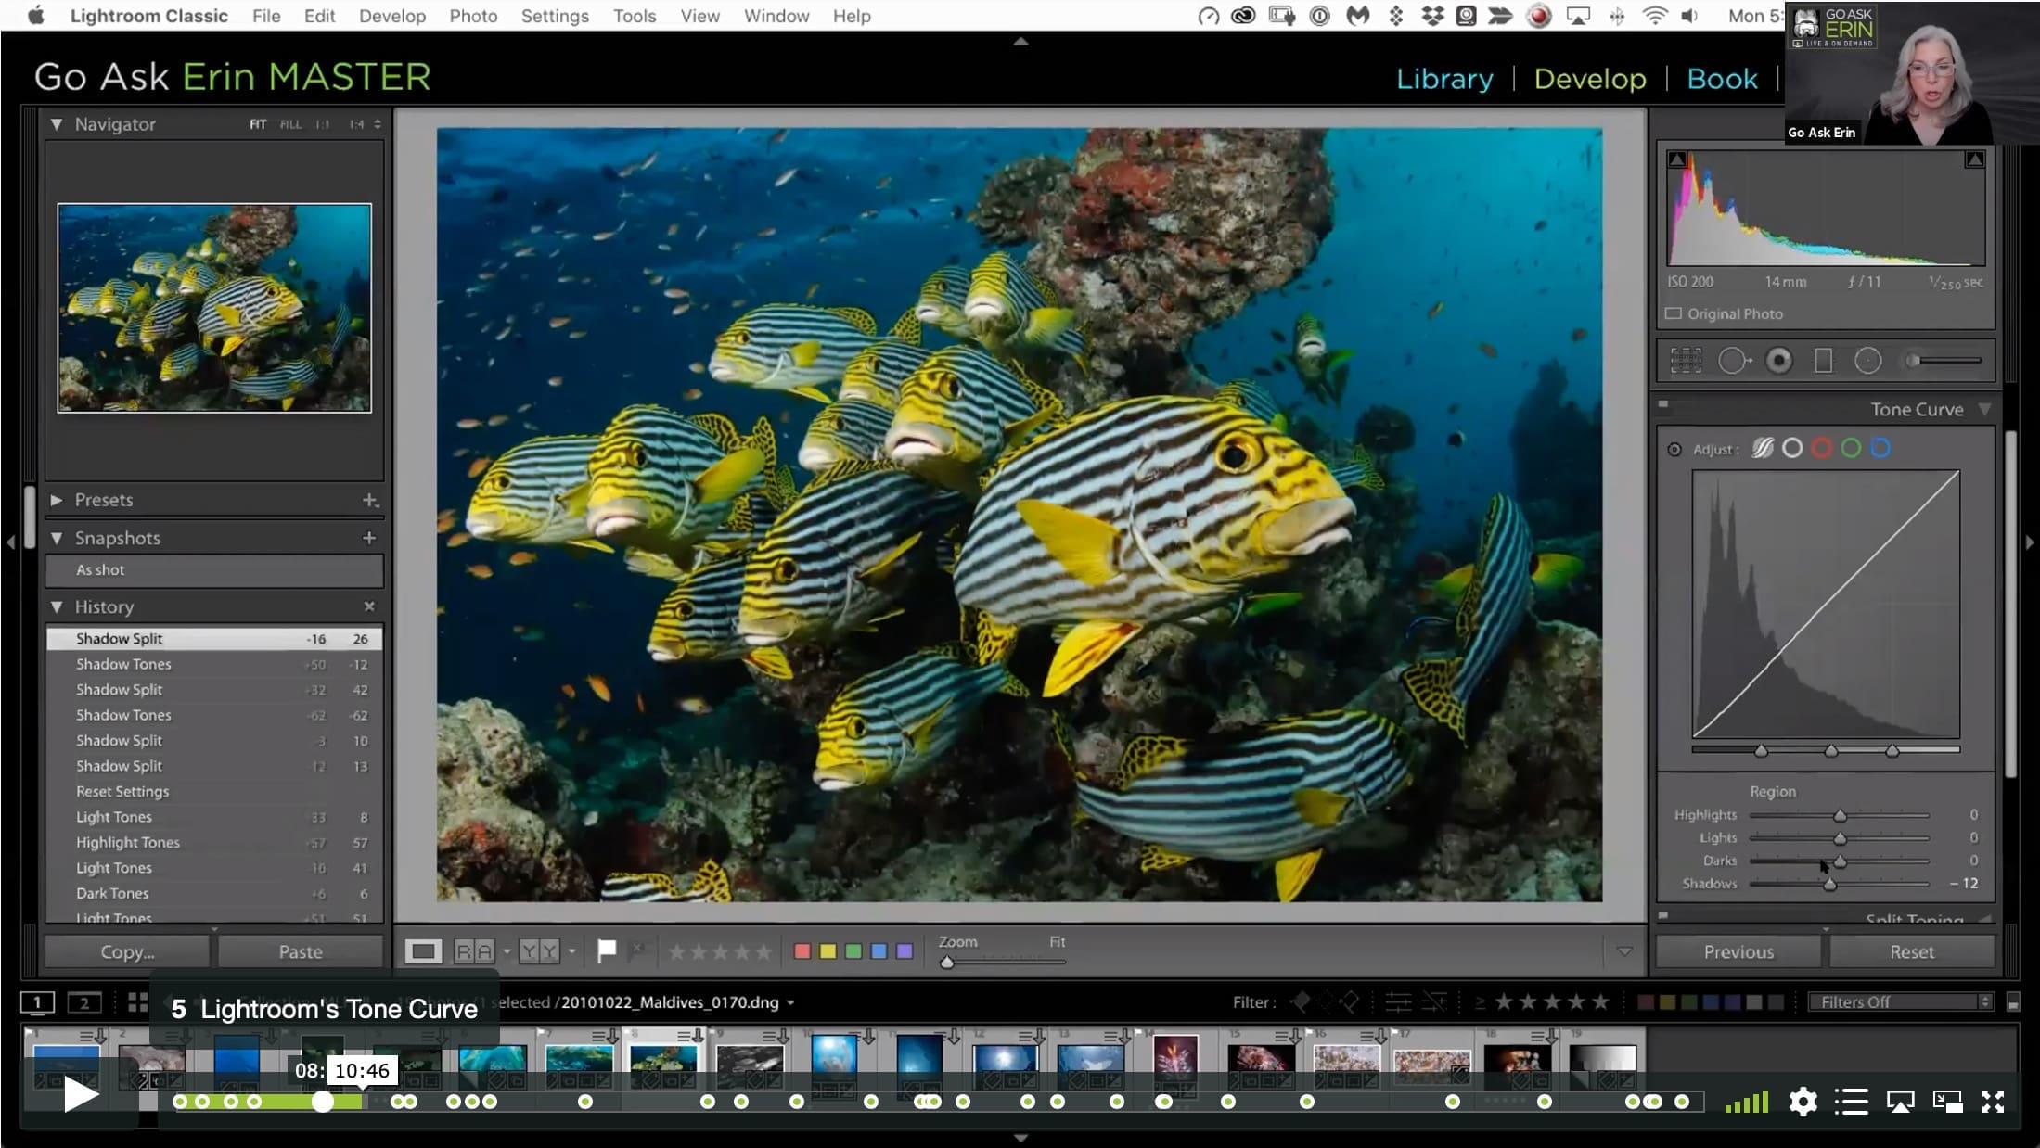Toggle shadow clipping indicator in histogram
2040x1148 pixels.
pyautogui.click(x=1677, y=159)
